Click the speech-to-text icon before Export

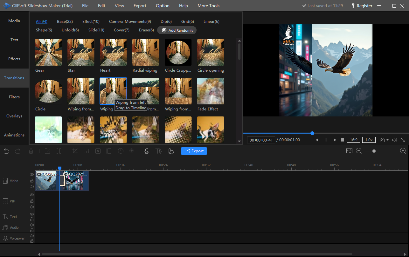click(x=171, y=151)
